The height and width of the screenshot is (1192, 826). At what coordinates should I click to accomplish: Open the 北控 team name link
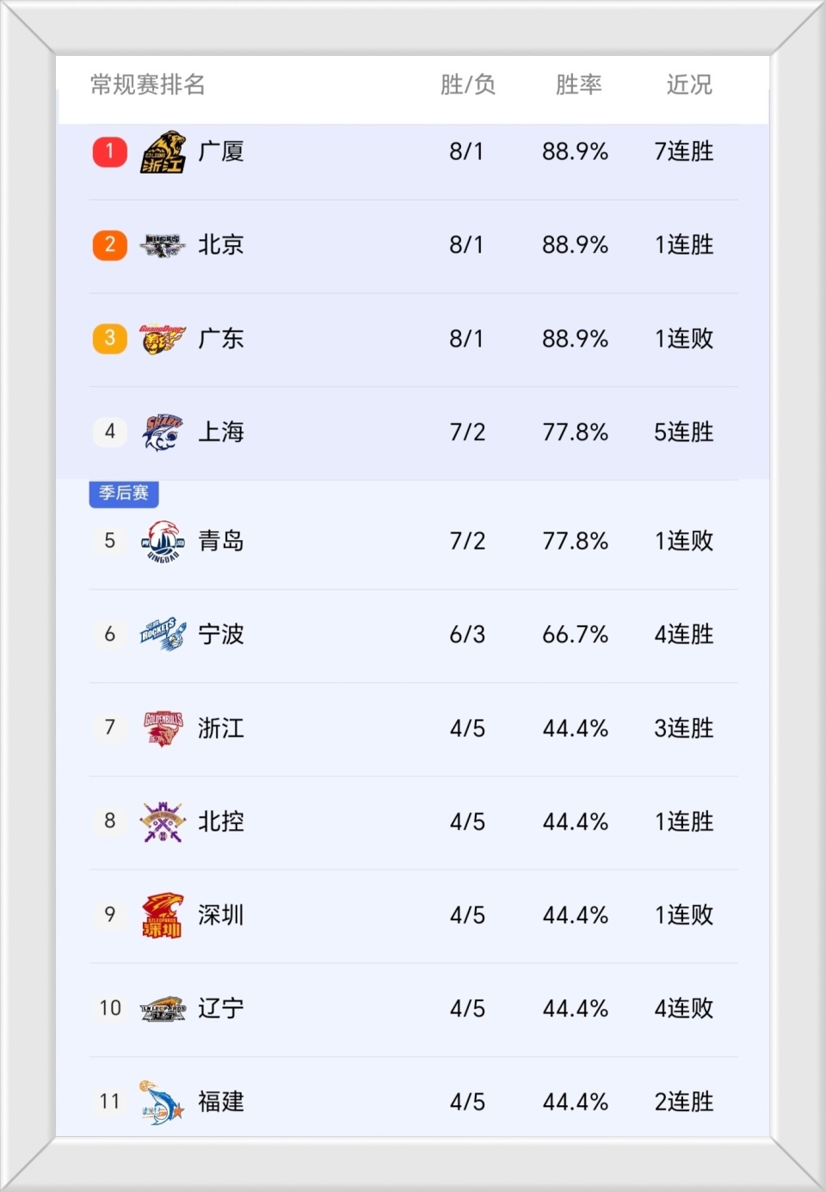tap(220, 821)
